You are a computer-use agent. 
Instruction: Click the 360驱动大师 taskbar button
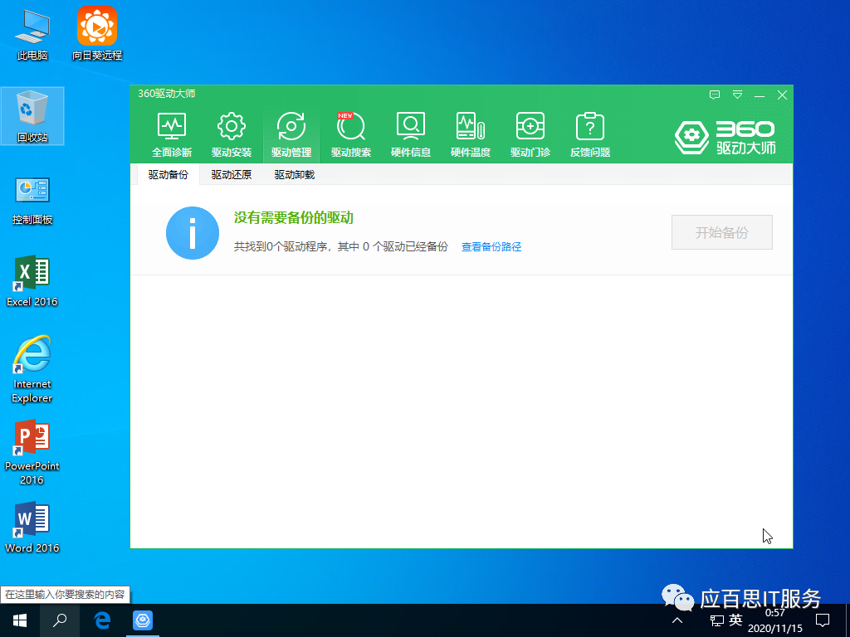pyautogui.click(x=143, y=620)
